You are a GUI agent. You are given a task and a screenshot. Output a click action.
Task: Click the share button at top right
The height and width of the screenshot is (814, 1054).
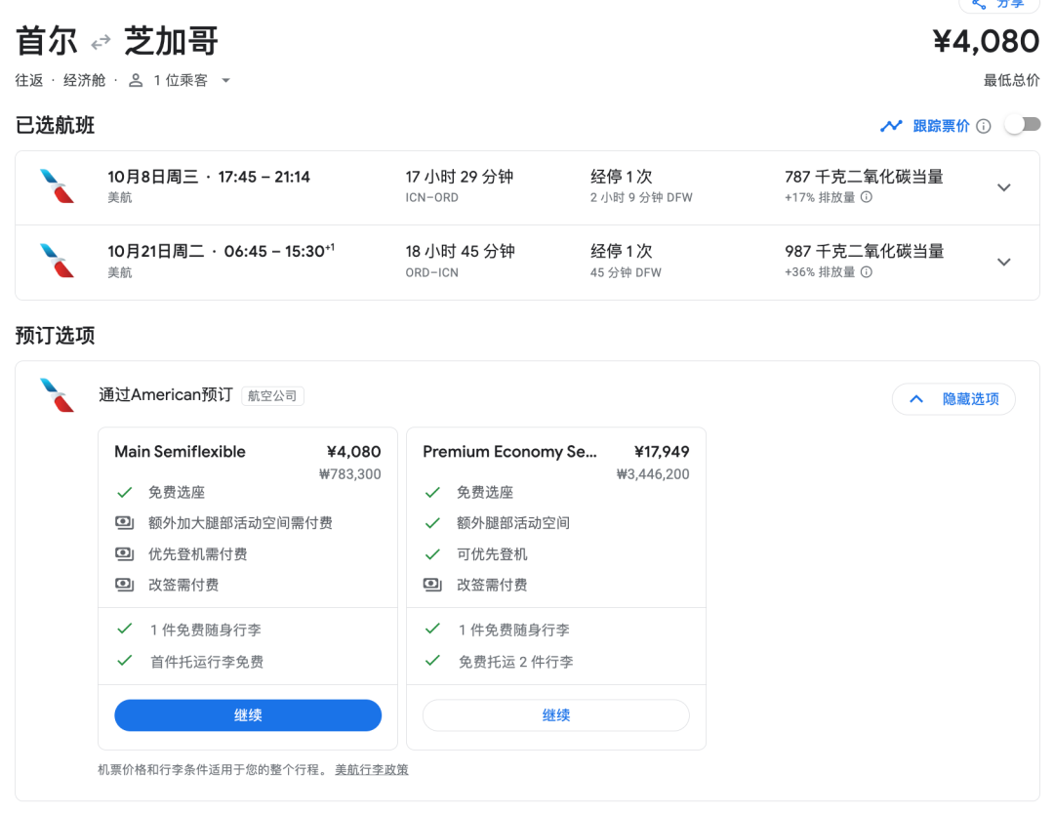(998, 5)
